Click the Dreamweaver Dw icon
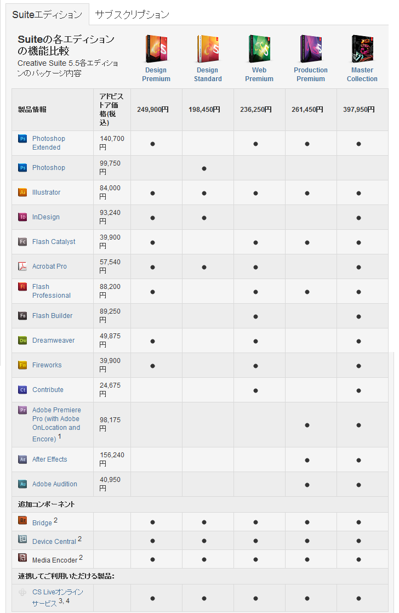Screen dimensions: 399x613 click(x=22, y=340)
